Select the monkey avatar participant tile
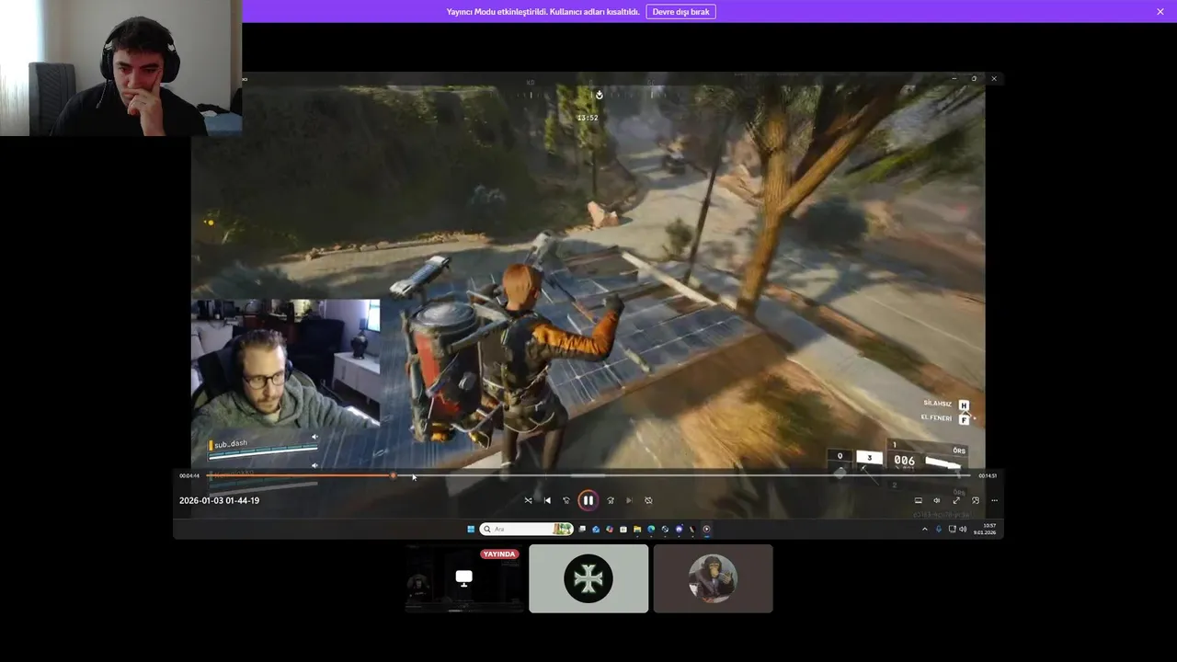 point(713,578)
